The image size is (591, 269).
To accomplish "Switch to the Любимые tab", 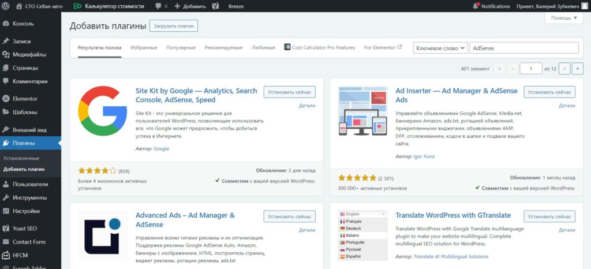I will point(263,48).
